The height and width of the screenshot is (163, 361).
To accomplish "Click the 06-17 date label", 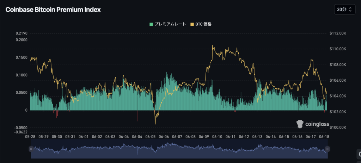I will [x=311, y=137].
